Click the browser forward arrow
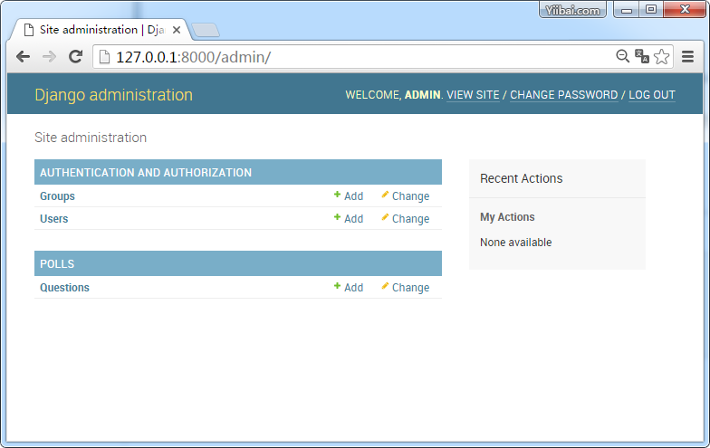 [49, 57]
